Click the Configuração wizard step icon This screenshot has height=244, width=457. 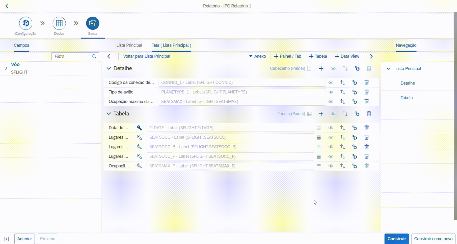(26, 23)
